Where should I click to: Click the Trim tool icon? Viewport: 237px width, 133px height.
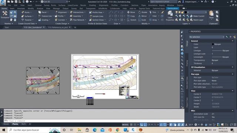150,12
